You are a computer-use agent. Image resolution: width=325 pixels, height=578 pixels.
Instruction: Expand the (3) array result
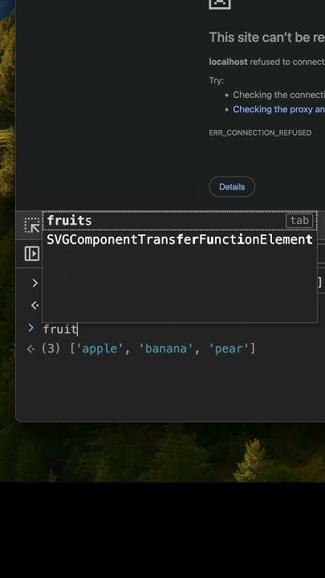(x=51, y=348)
